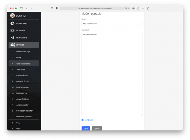This screenshot has width=190, height=140.
Task: Open Autoresponder in sidebar
Action: point(24,105)
